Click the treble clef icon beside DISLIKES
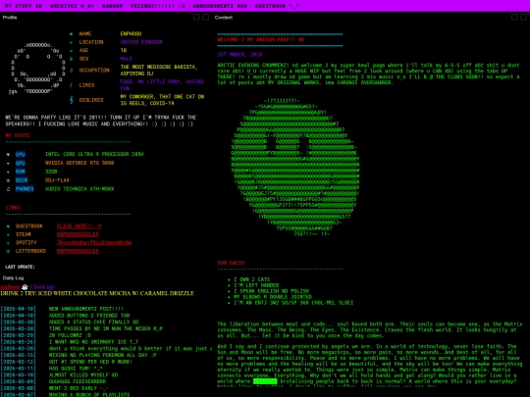 tap(71, 100)
